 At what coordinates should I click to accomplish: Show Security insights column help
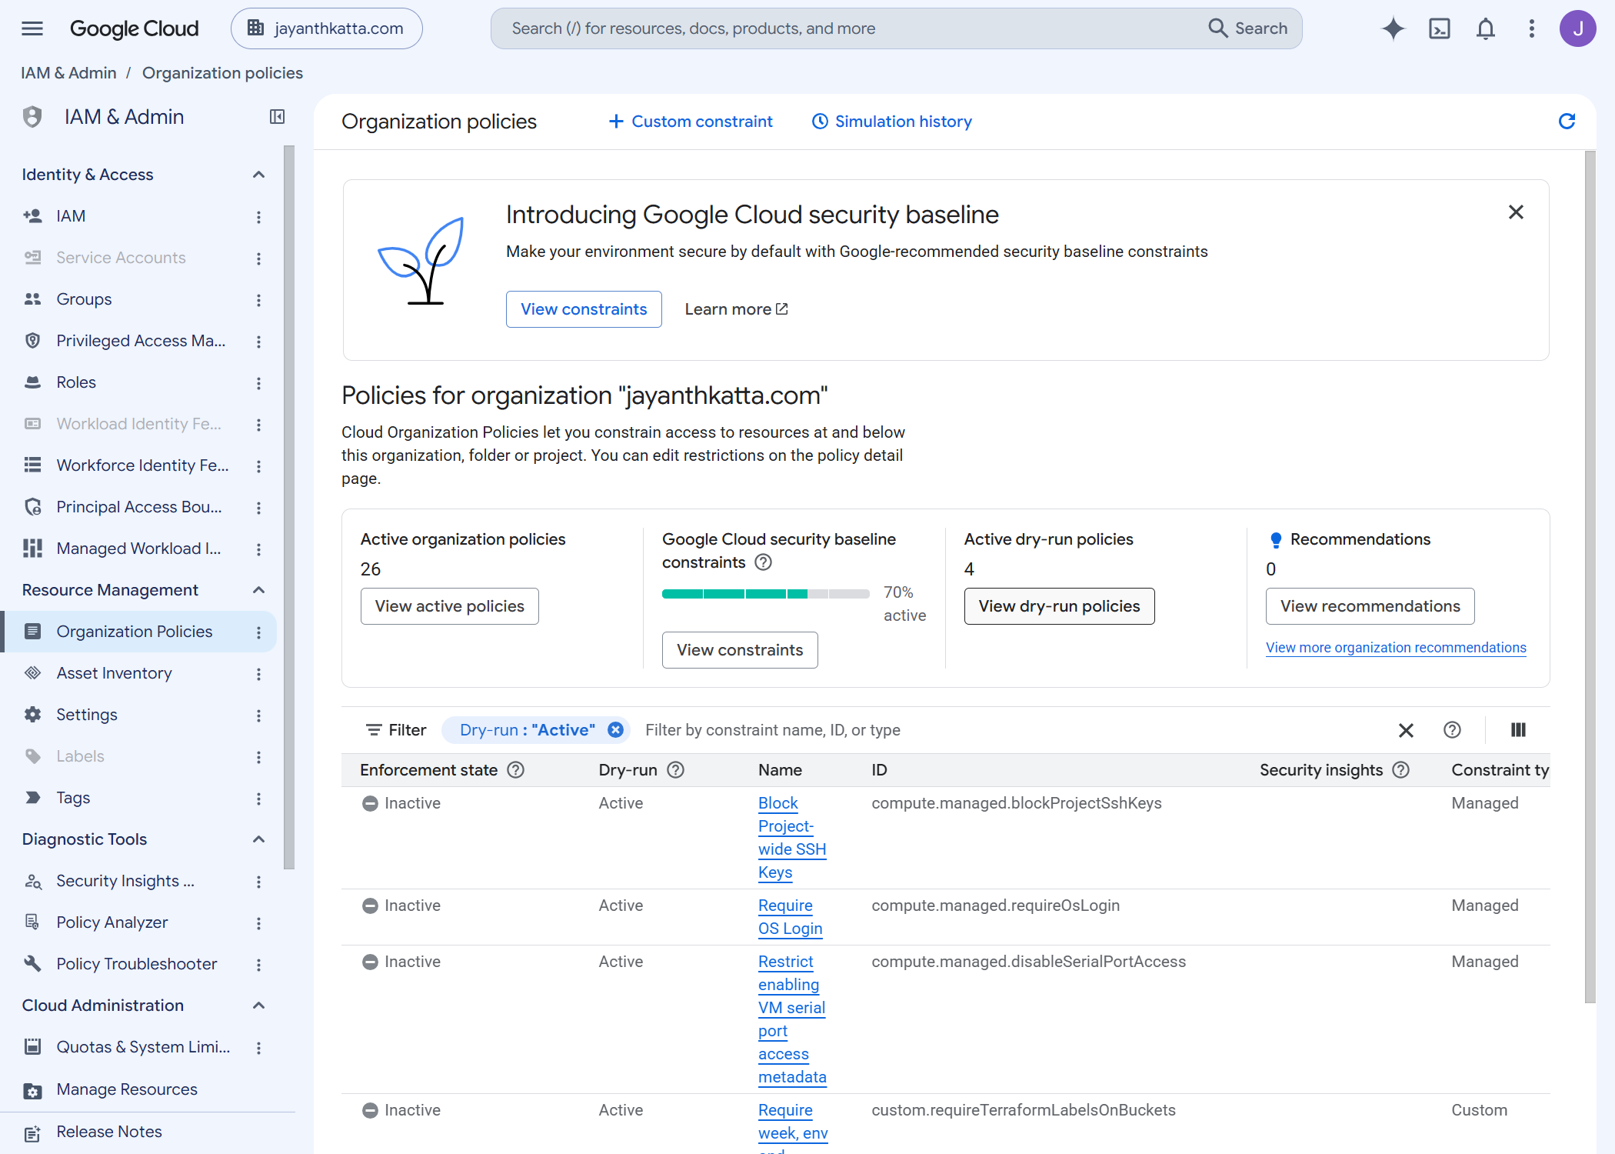pos(1400,770)
